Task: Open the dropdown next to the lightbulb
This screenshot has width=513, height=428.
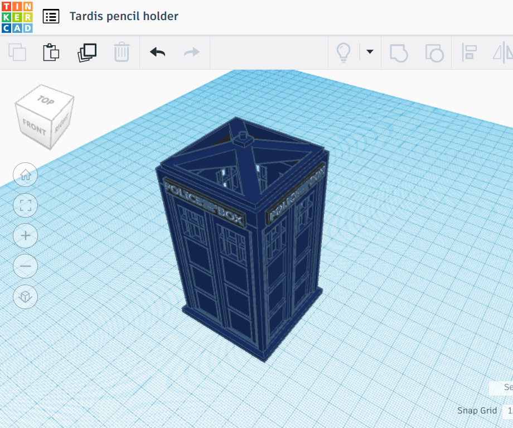Action: tap(369, 52)
